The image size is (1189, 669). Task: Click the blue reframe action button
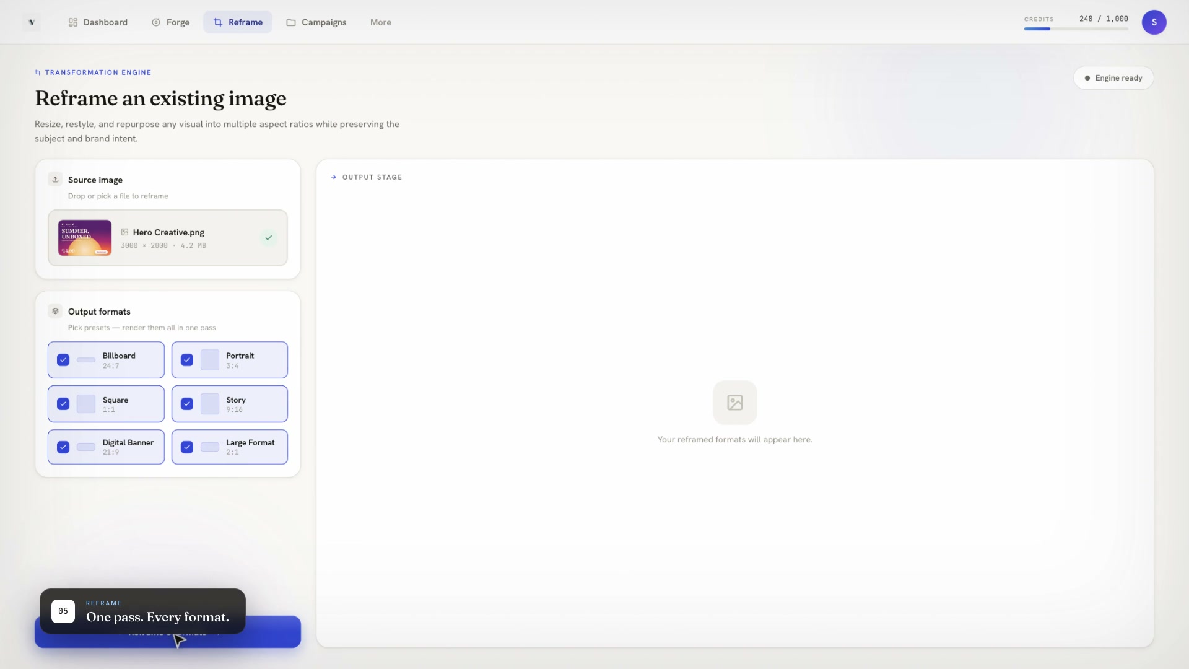168,632
